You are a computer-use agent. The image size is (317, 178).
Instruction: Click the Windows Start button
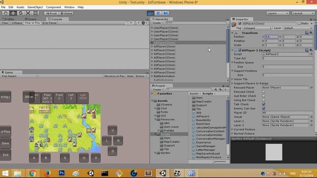point(5,173)
